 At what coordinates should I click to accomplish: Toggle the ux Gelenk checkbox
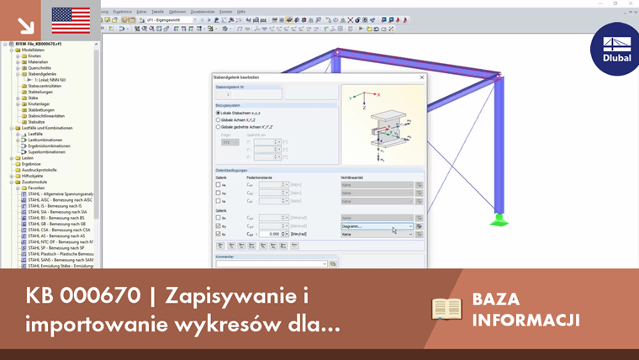pyautogui.click(x=219, y=185)
